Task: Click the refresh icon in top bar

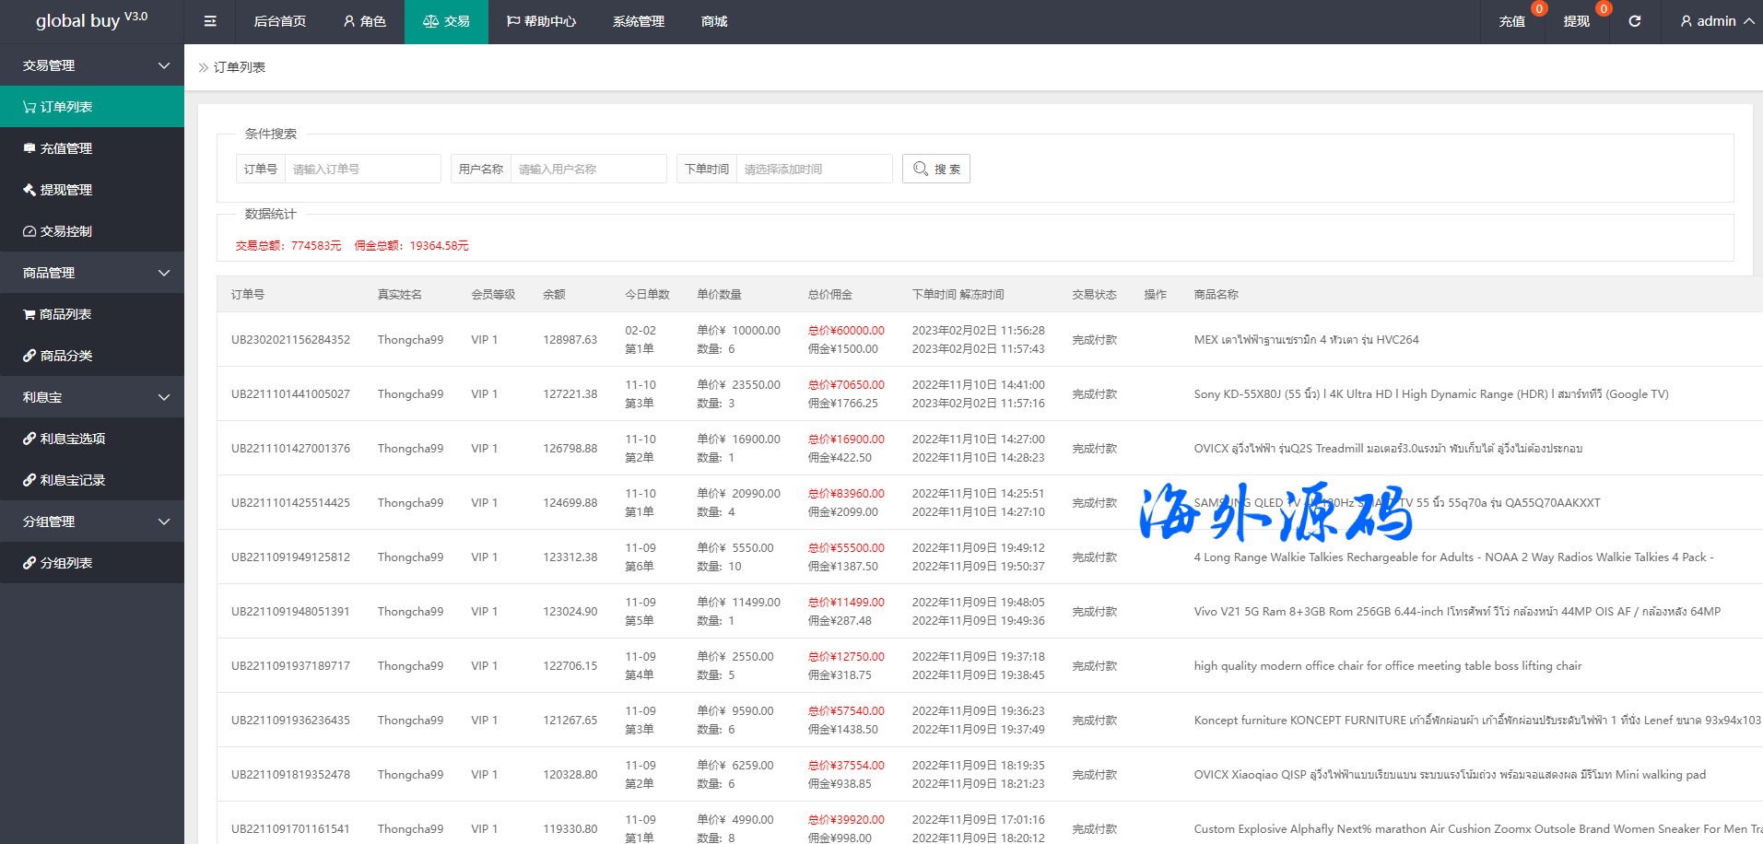Action: point(1634,21)
